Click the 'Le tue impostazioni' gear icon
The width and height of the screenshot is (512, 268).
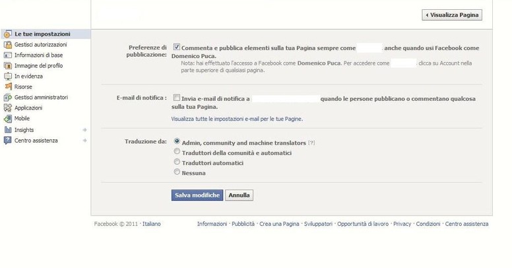[7, 34]
